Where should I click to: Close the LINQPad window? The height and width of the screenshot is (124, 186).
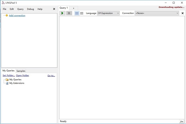point(182,3)
